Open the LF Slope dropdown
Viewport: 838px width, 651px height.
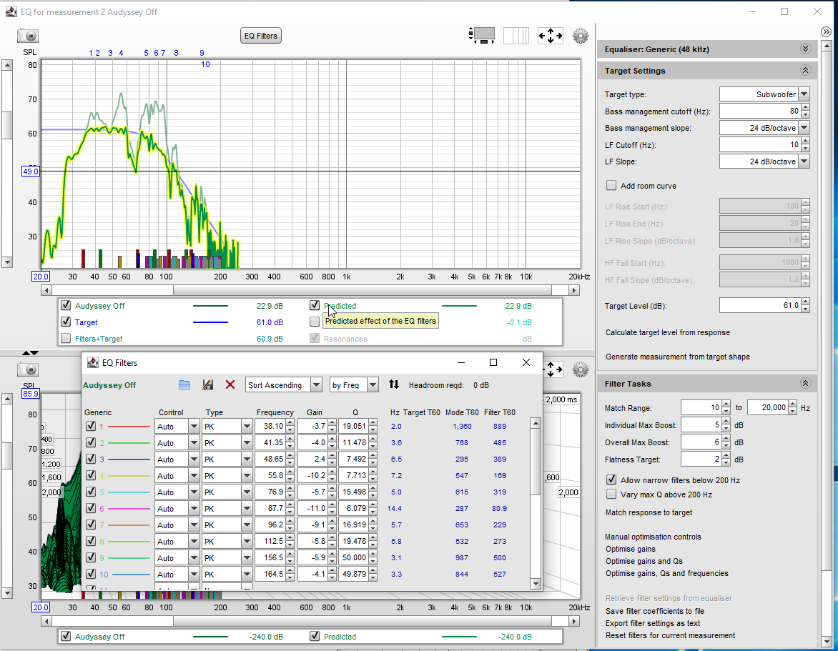click(x=804, y=161)
